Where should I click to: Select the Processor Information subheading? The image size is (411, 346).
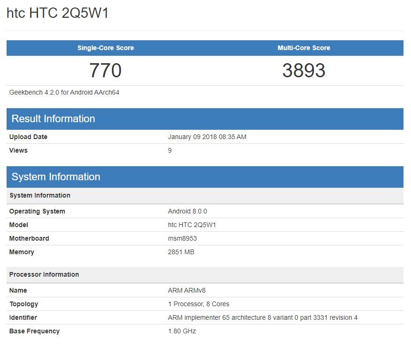(x=44, y=274)
